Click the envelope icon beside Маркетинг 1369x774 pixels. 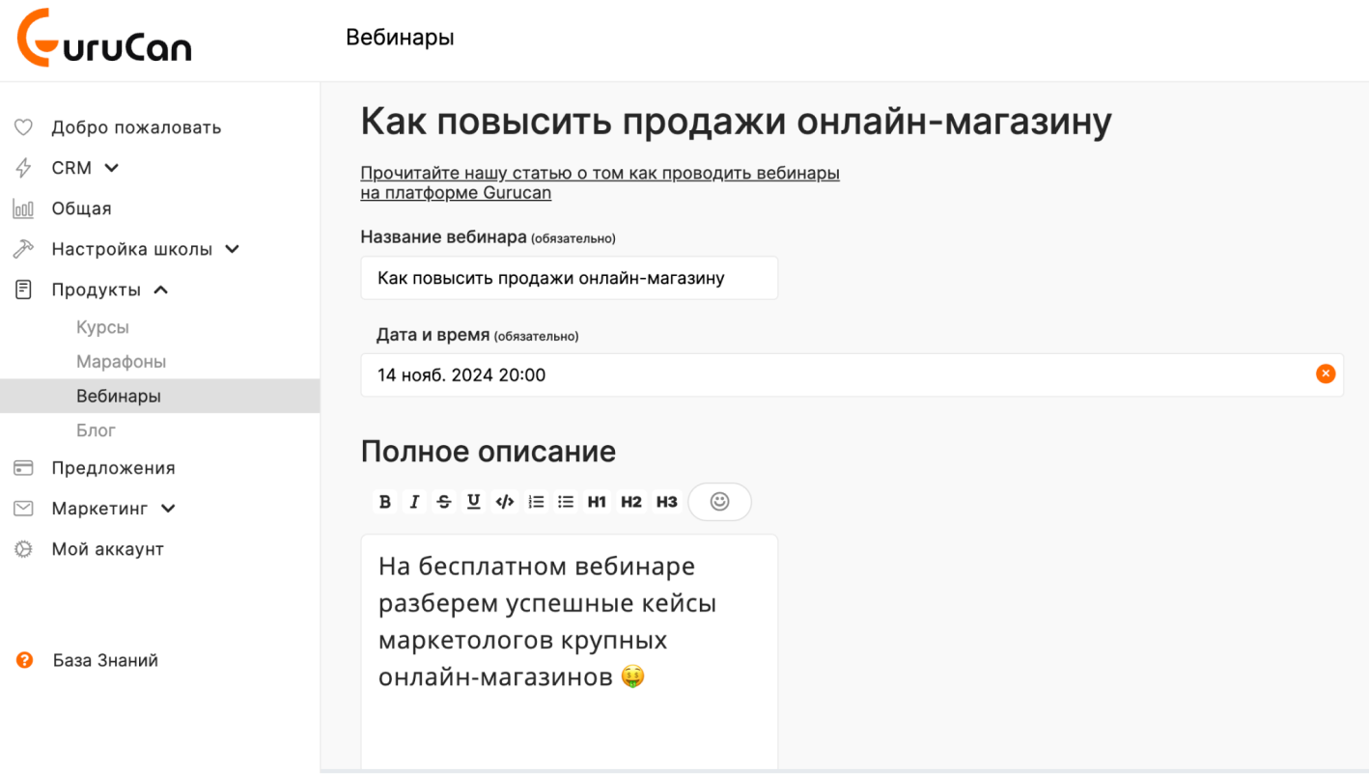point(23,509)
